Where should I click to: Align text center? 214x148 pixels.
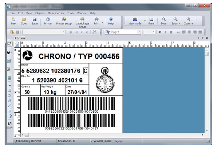tap(189, 32)
